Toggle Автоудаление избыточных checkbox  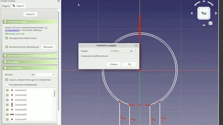[7, 38]
